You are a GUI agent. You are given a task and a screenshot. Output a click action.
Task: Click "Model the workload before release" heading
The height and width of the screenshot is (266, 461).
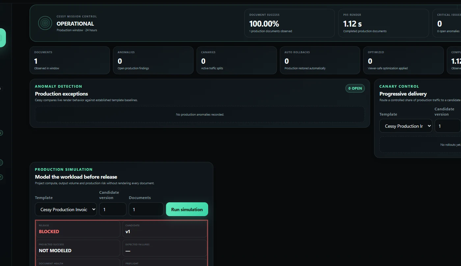pos(76,177)
